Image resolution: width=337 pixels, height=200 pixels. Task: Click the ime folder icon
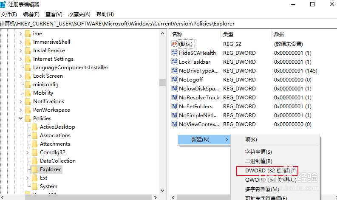(28, 34)
